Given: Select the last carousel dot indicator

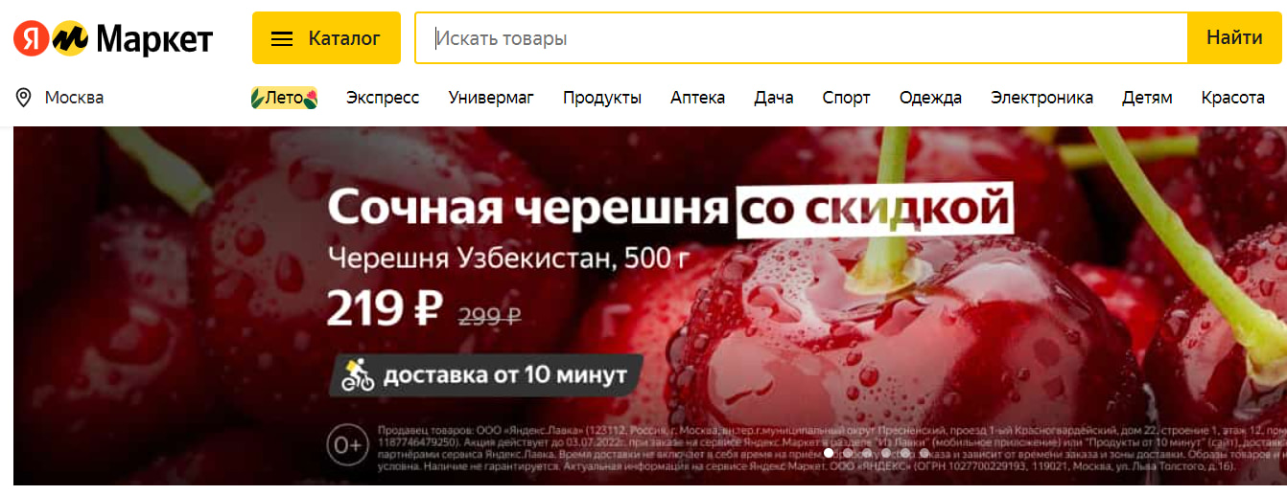Looking at the screenshot, I should [924, 453].
